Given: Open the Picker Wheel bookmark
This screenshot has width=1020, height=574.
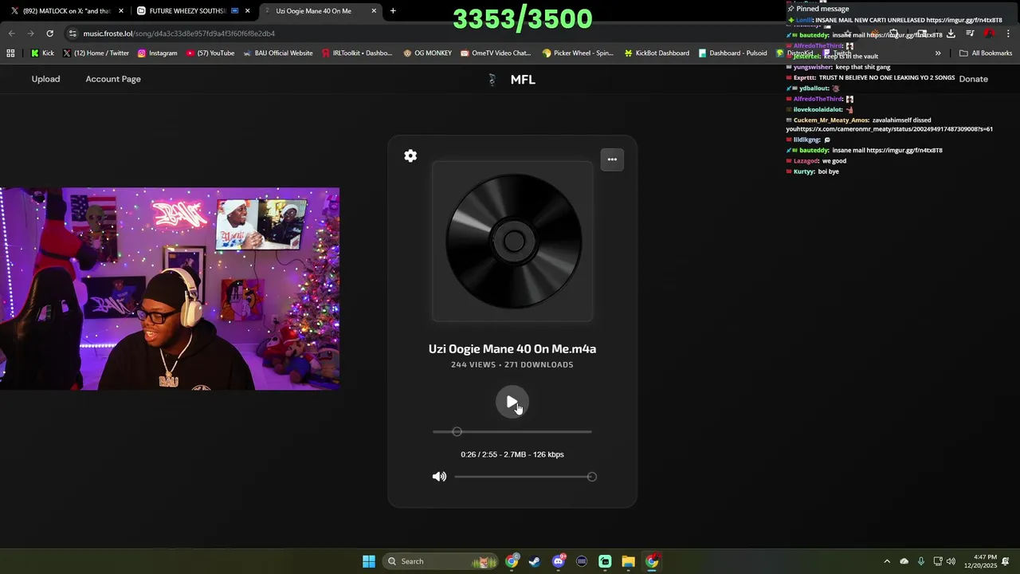Looking at the screenshot, I should (x=577, y=53).
